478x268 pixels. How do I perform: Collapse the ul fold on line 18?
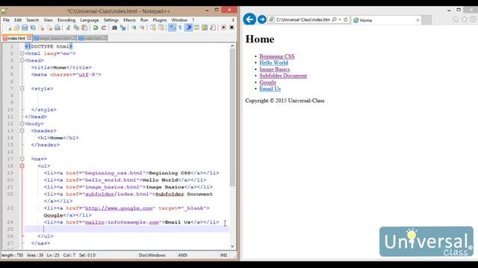coord(22,166)
